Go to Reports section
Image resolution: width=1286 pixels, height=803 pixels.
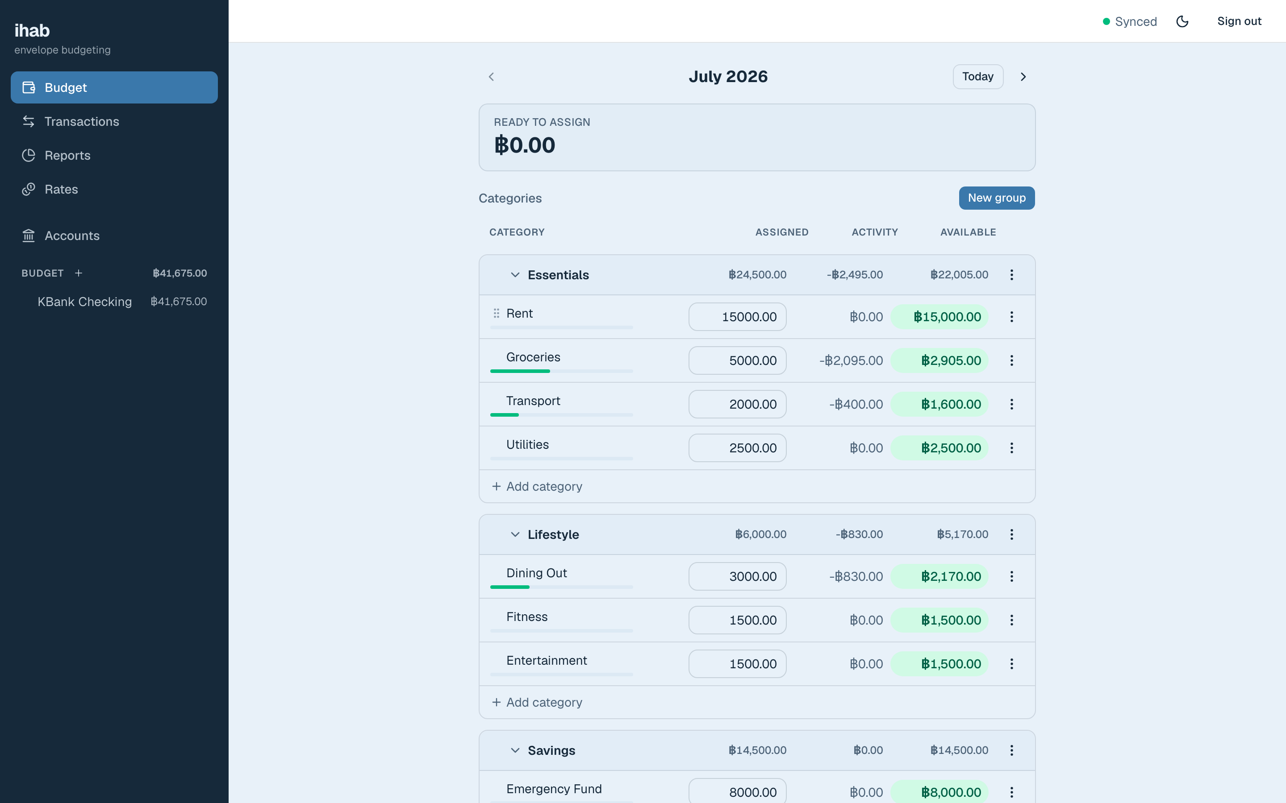[x=114, y=156]
